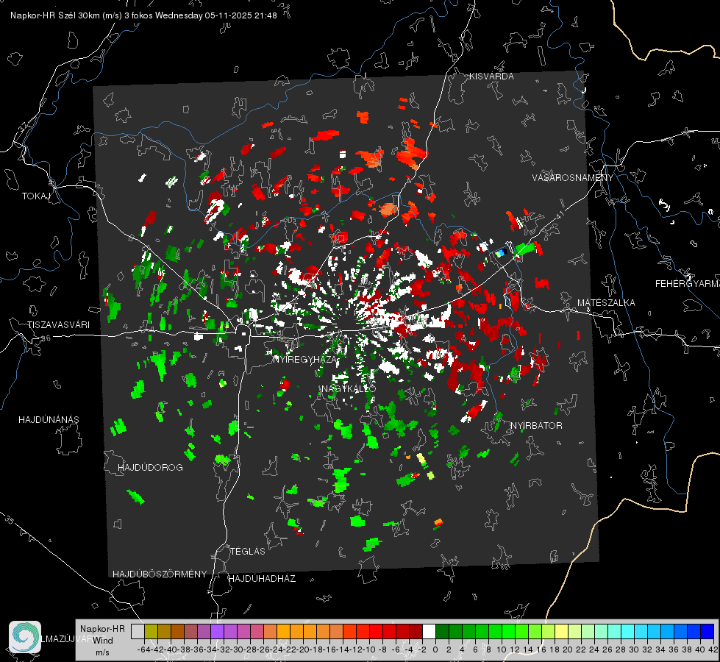
Task: Select cyan swatch between 28 and 30
Action: tap(627, 631)
